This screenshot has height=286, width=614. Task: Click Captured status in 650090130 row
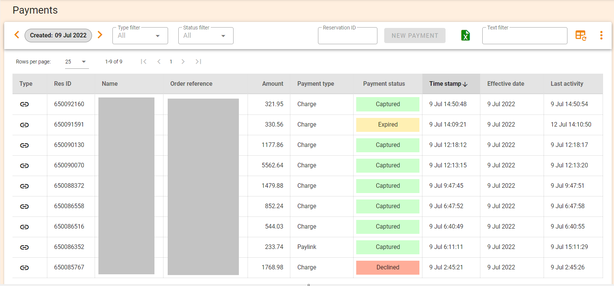388,145
